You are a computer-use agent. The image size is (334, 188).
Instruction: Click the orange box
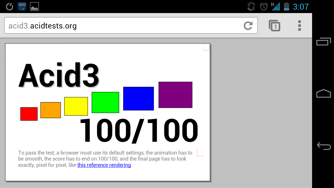coord(51,110)
